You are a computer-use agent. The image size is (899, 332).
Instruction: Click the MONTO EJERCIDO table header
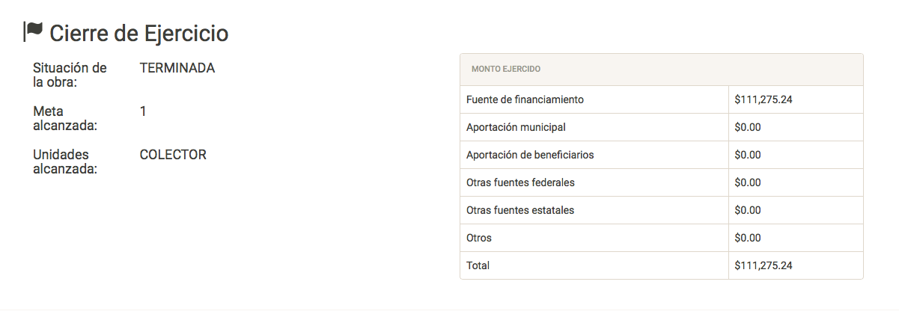[x=506, y=69]
